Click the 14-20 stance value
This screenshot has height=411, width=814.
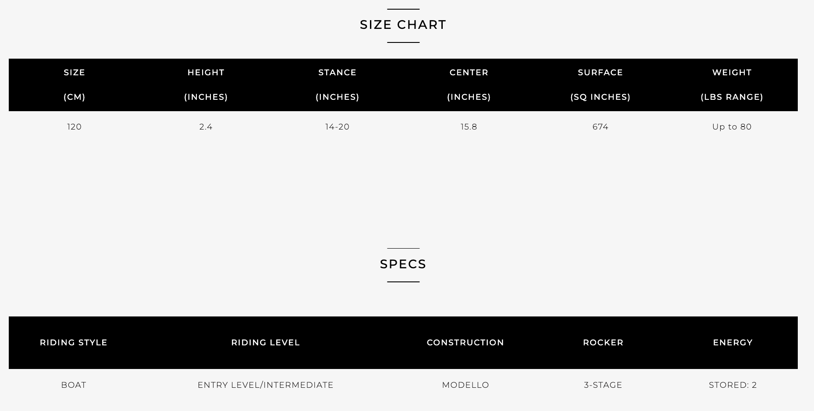click(x=338, y=127)
